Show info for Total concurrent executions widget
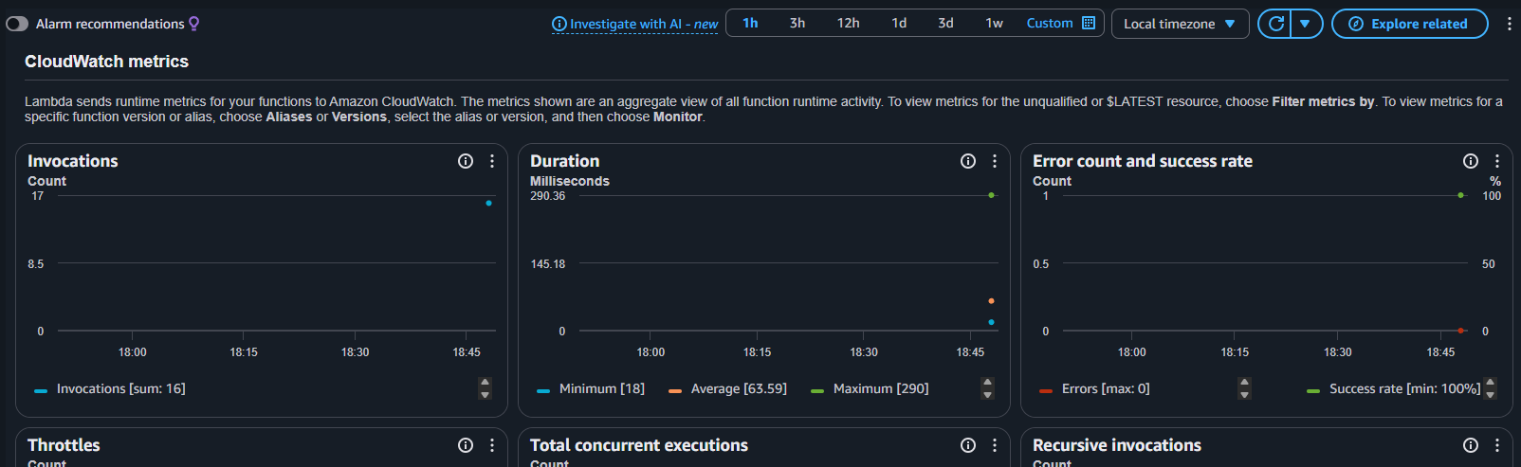Viewport: 1521px width, 467px height. (x=968, y=445)
